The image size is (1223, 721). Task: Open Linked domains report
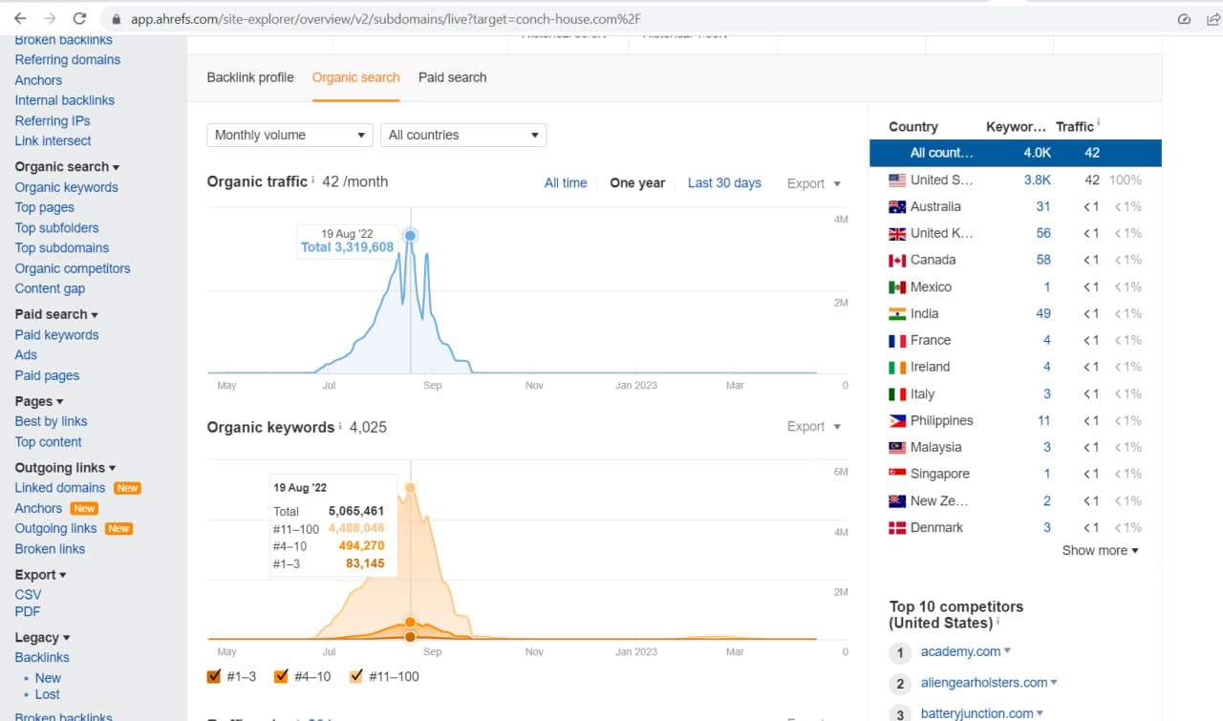(59, 487)
